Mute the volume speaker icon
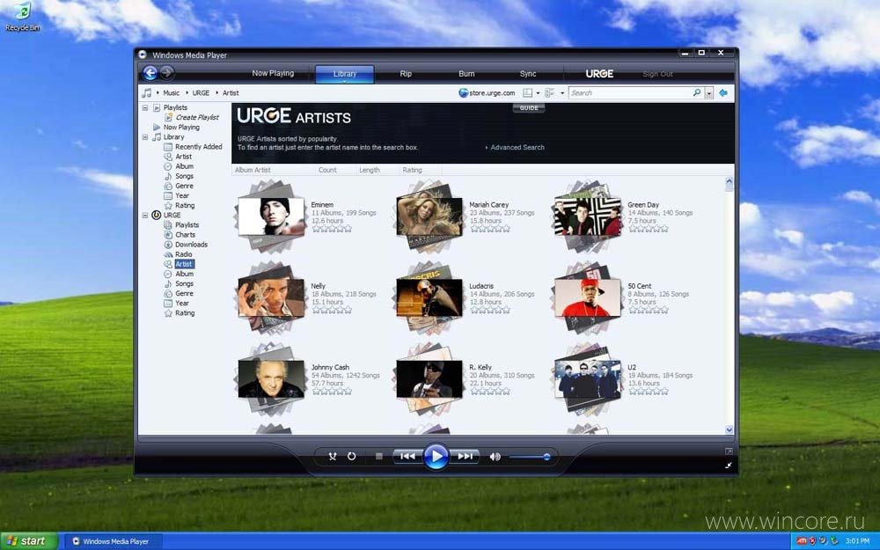 [x=495, y=457]
